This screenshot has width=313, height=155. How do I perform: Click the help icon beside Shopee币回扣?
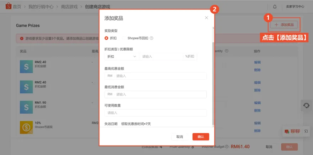pos(152,38)
